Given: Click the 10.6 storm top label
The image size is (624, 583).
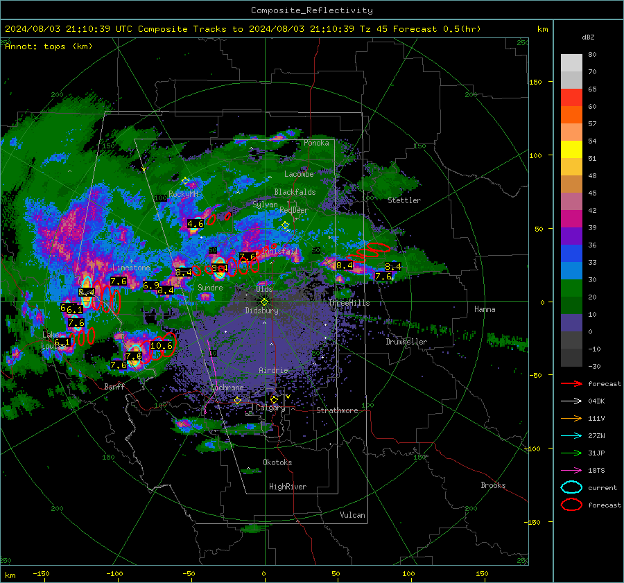Looking at the screenshot, I should click(x=161, y=345).
